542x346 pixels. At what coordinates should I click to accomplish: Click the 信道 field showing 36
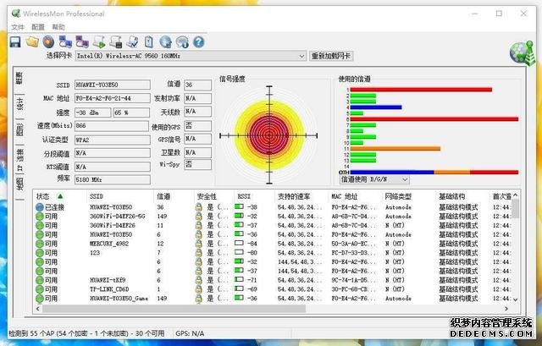click(197, 85)
